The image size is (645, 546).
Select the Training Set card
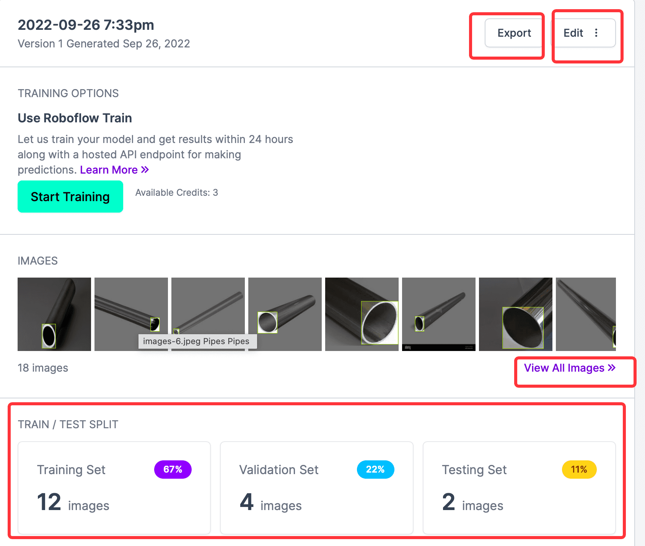(114, 488)
